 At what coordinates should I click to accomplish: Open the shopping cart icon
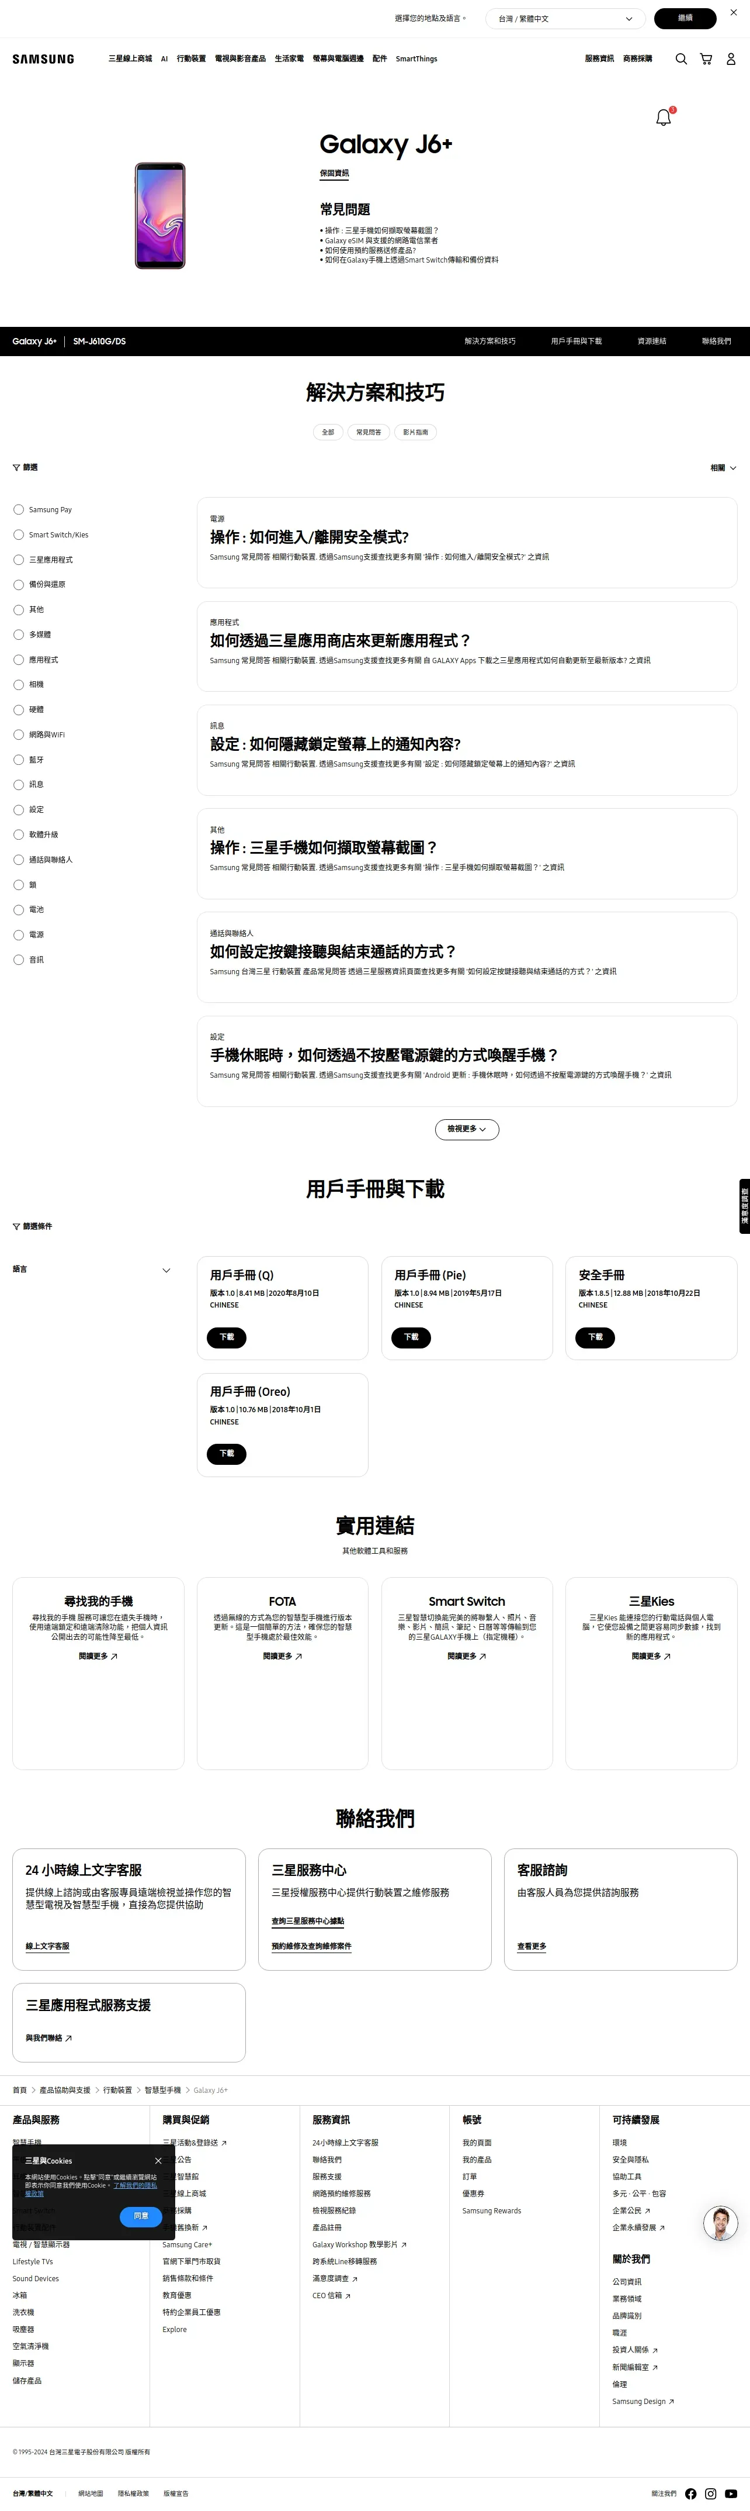706,60
